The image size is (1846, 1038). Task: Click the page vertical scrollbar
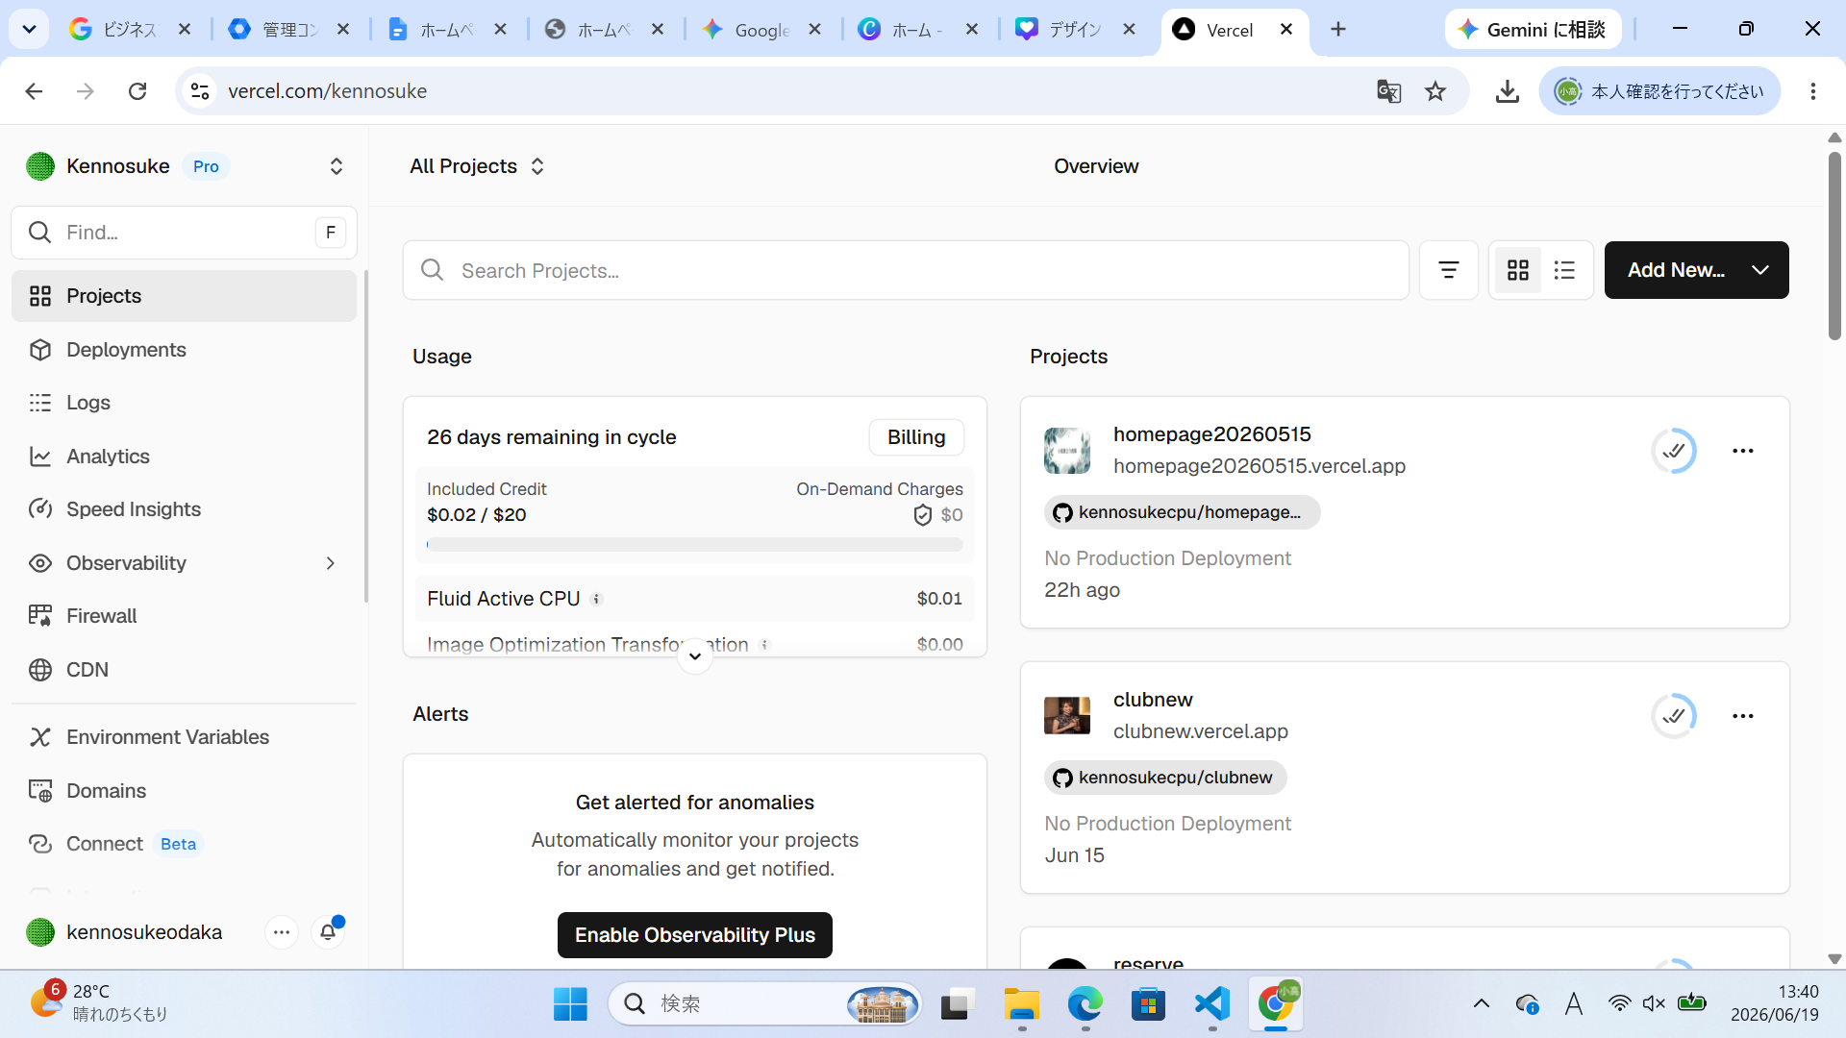(1834, 245)
